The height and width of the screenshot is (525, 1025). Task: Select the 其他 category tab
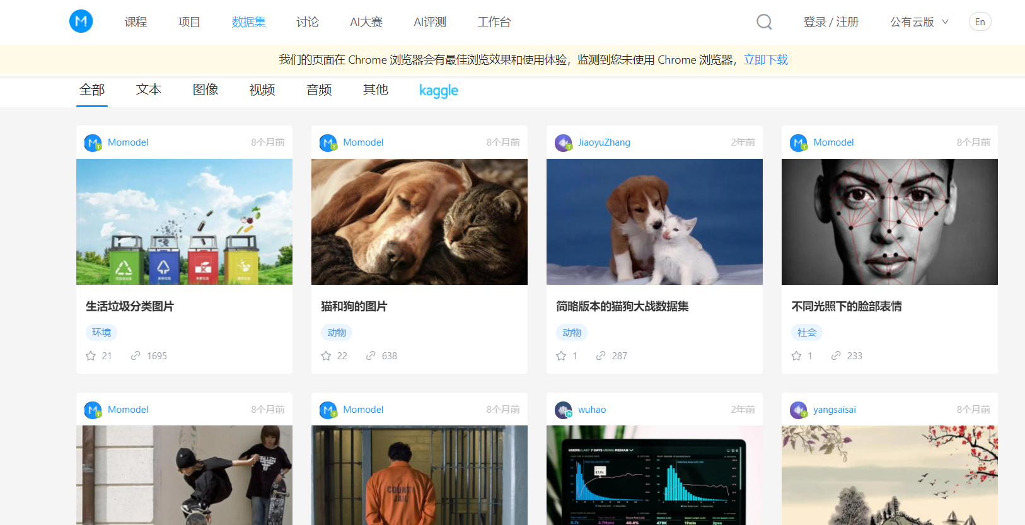pyautogui.click(x=376, y=90)
